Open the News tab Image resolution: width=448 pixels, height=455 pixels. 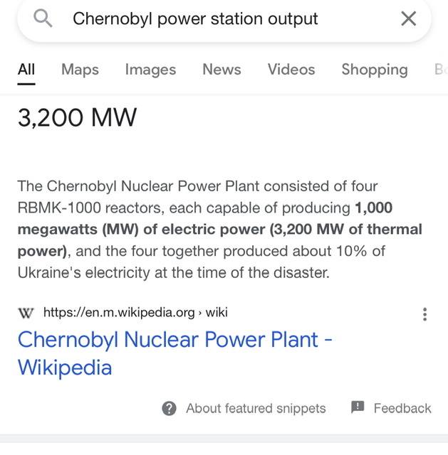point(222,70)
